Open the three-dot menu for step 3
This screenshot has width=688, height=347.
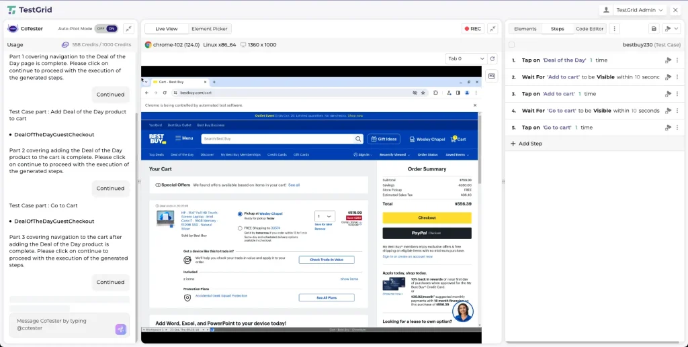click(x=677, y=94)
